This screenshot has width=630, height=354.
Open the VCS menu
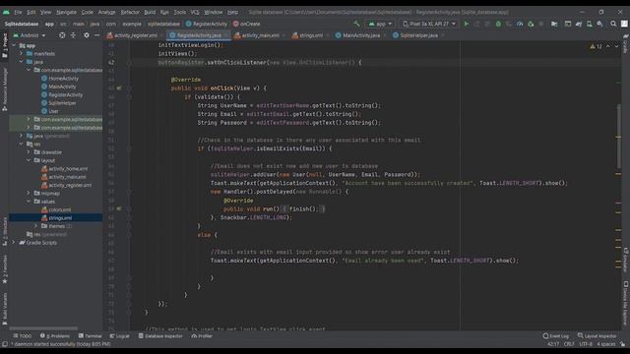tap(195, 13)
